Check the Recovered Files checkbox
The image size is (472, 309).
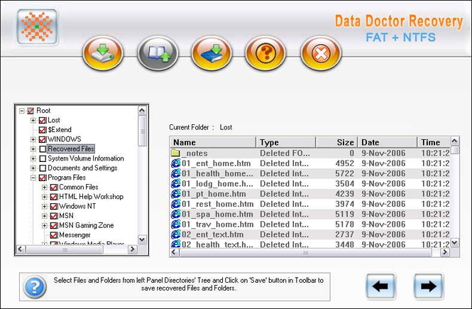(43, 149)
